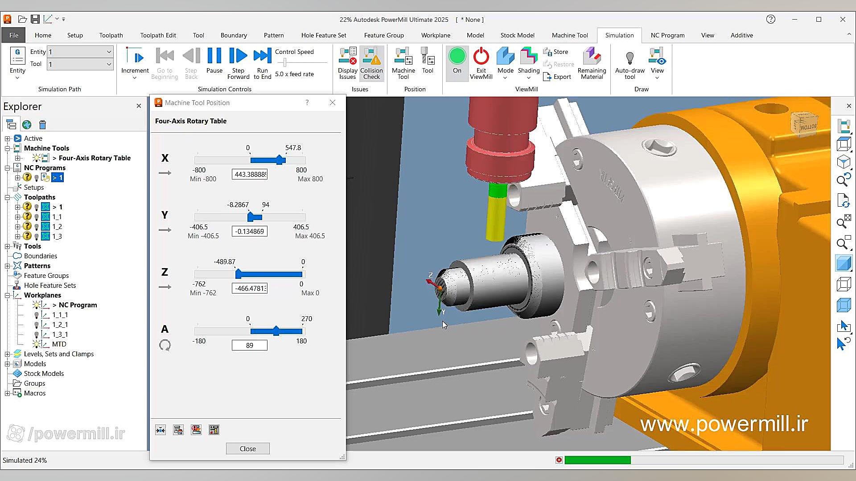
Task: Open the Entity combo box
Action: (x=80, y=52)
